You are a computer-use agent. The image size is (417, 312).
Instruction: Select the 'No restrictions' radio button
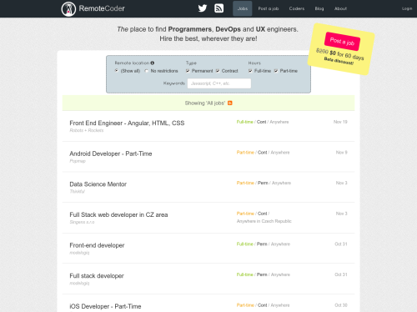pyautogui.click(x=147, y=71)
